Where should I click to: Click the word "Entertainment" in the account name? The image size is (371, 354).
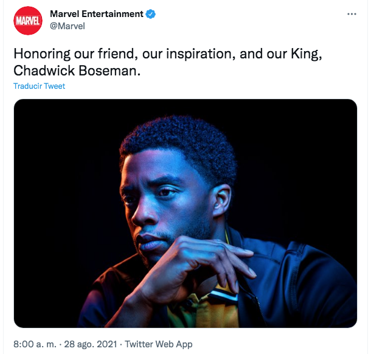(112, 14)
